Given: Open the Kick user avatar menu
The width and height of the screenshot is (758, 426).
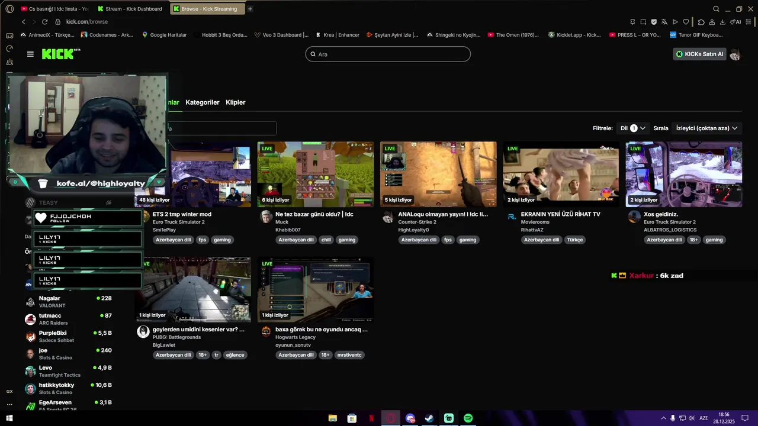Looking at the screenshot, I should 735,54.
